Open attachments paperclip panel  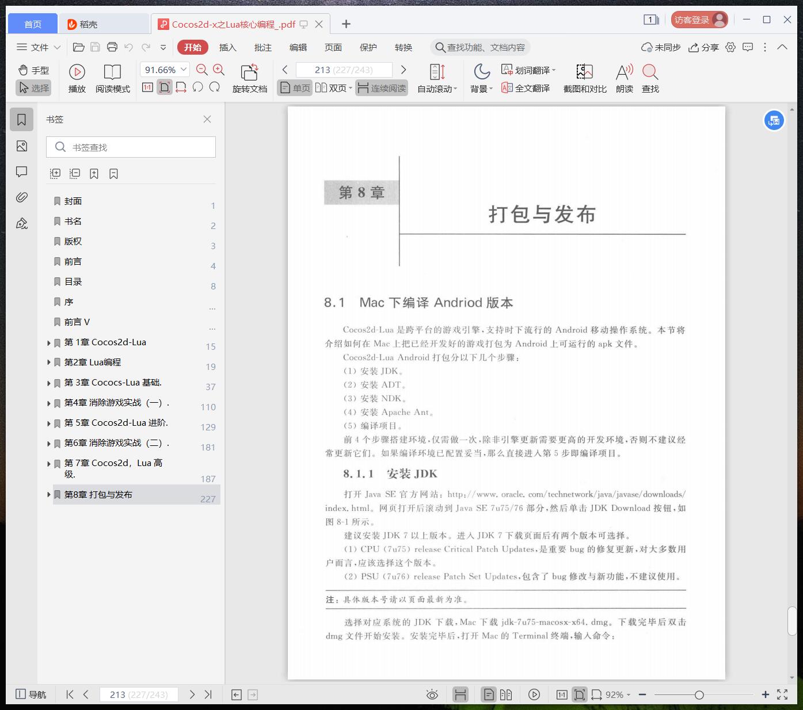pos(21,197)
